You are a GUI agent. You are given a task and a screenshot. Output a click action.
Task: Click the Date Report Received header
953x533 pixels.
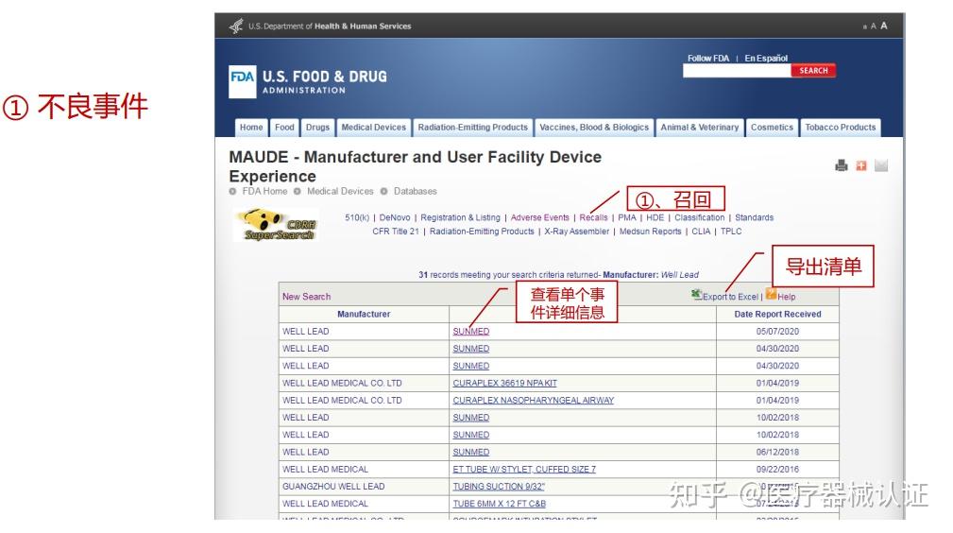[777, 314]
